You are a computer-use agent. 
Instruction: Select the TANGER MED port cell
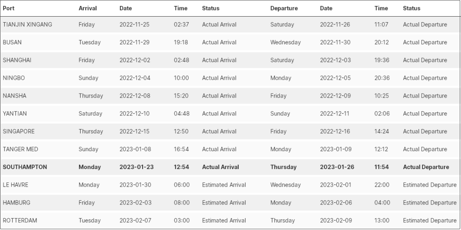[20, 149]
